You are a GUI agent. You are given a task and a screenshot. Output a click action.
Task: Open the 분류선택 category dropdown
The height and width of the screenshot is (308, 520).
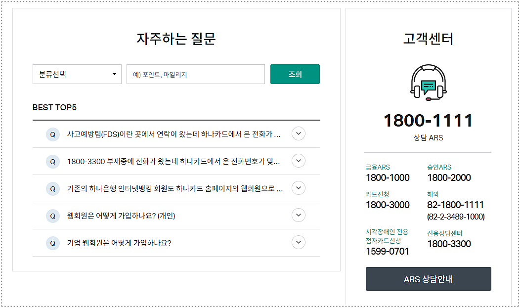[77, 74]
